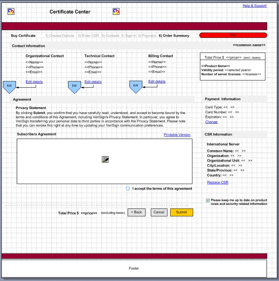Screen dimensions: 279x281
Task: Open the Printable Version link
Action: tap(177, 135)
